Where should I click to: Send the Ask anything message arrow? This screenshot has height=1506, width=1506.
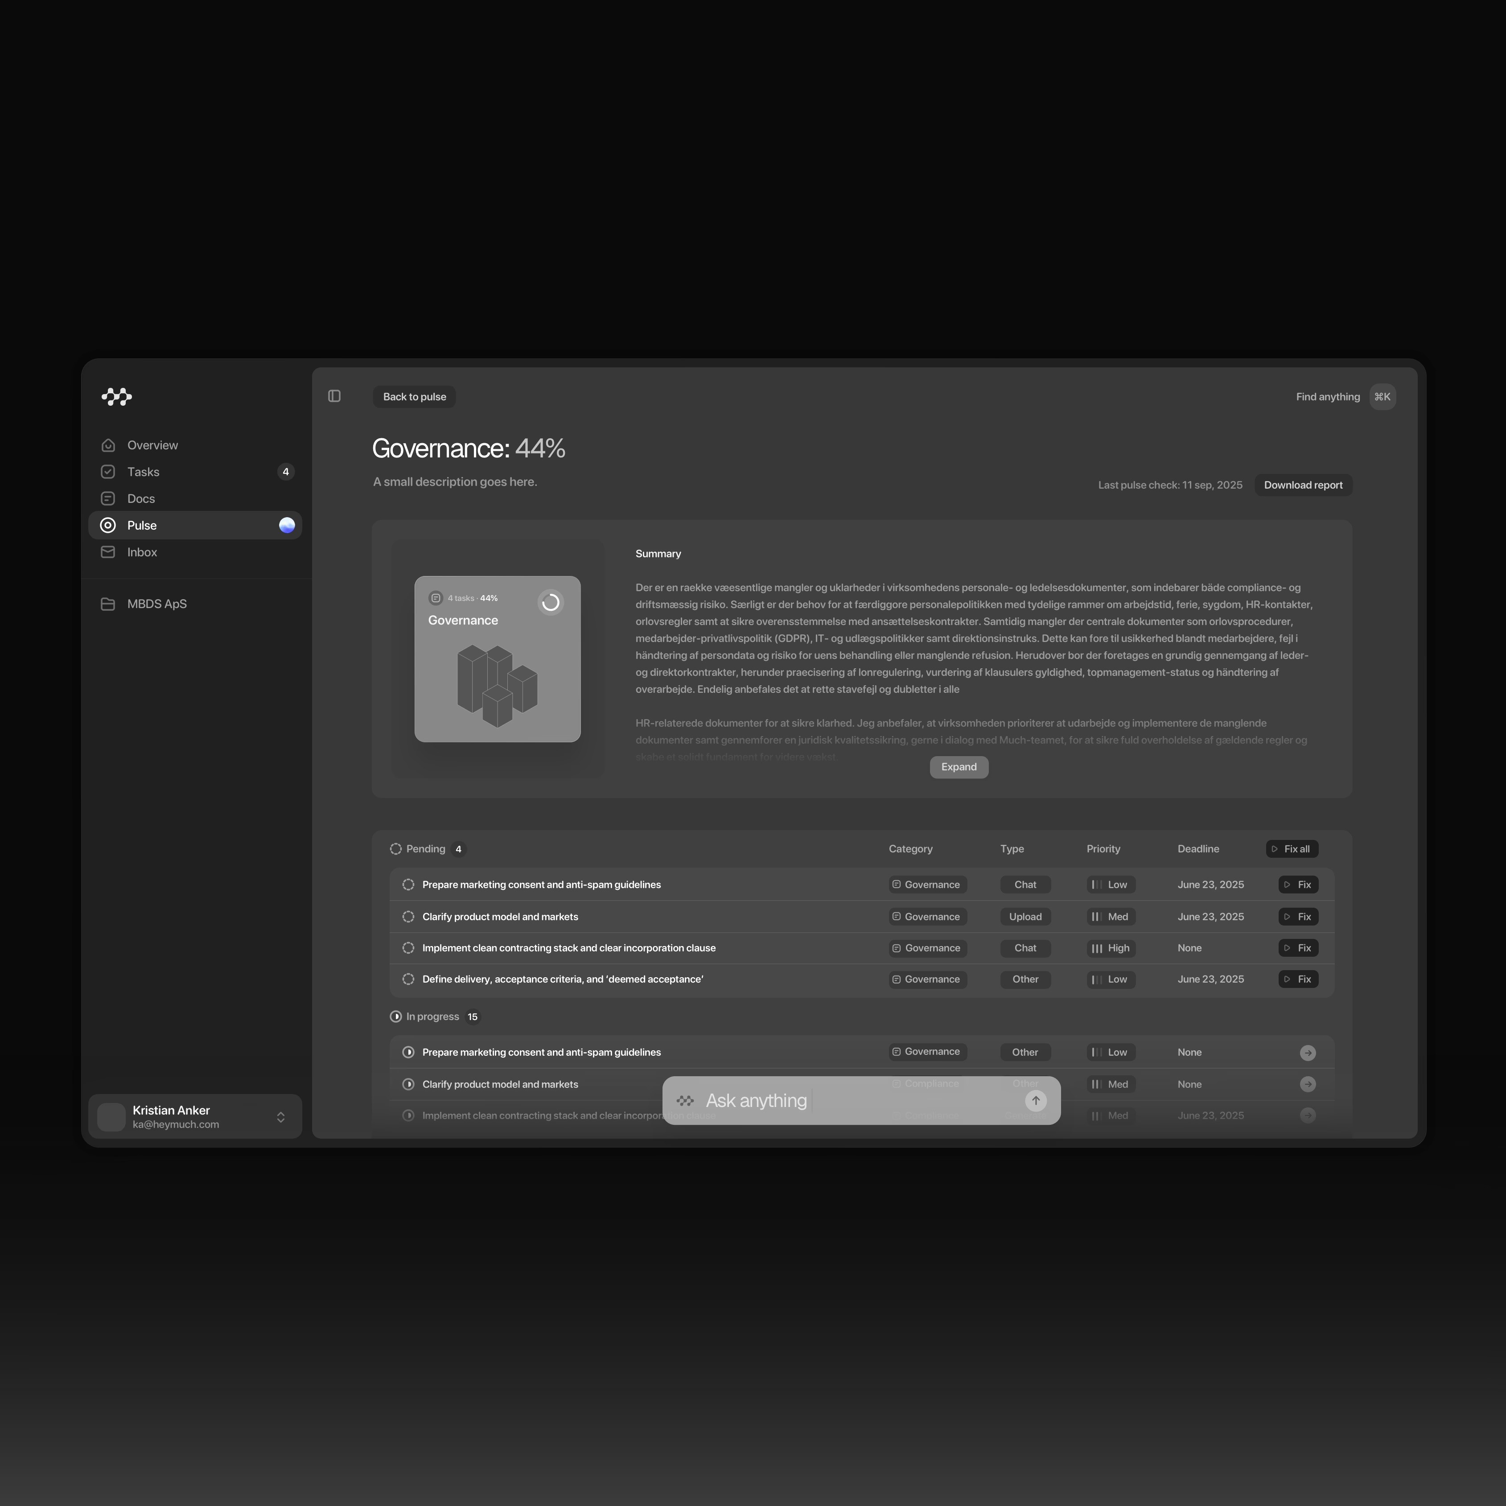(x=1036, y=1101)
